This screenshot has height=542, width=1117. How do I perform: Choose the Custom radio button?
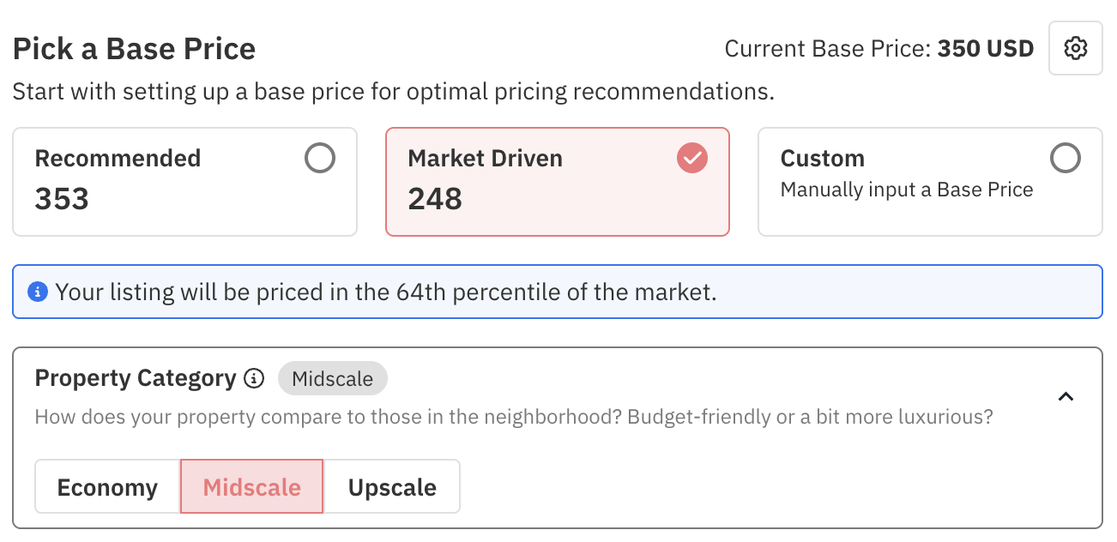pyautogui.click(x=1066, y=158)
